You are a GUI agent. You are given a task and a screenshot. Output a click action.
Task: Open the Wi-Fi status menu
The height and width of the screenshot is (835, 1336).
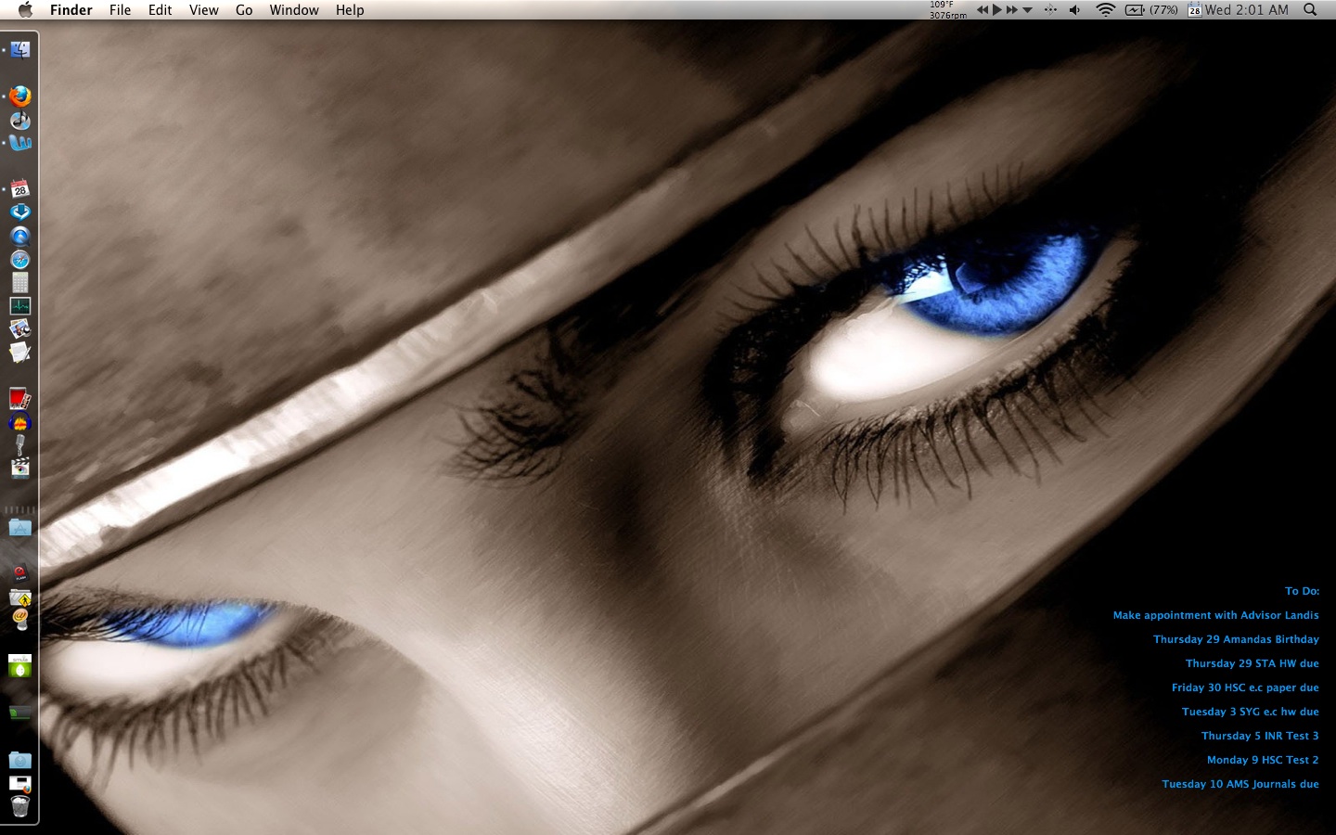pyautogui.click(x=1105, y=9)
